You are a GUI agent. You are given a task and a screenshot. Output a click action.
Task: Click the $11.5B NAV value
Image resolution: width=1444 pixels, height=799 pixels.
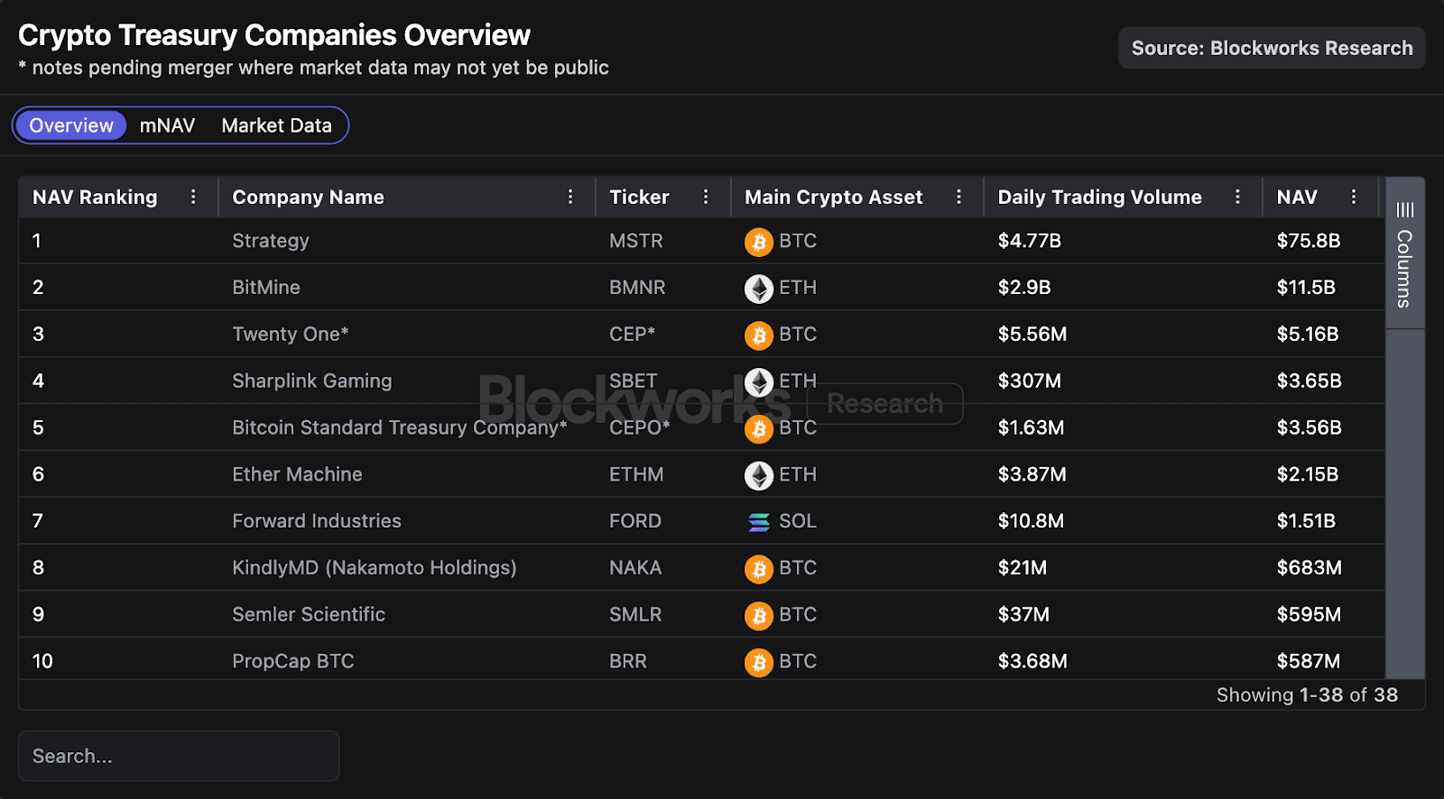click(1306, 288)
